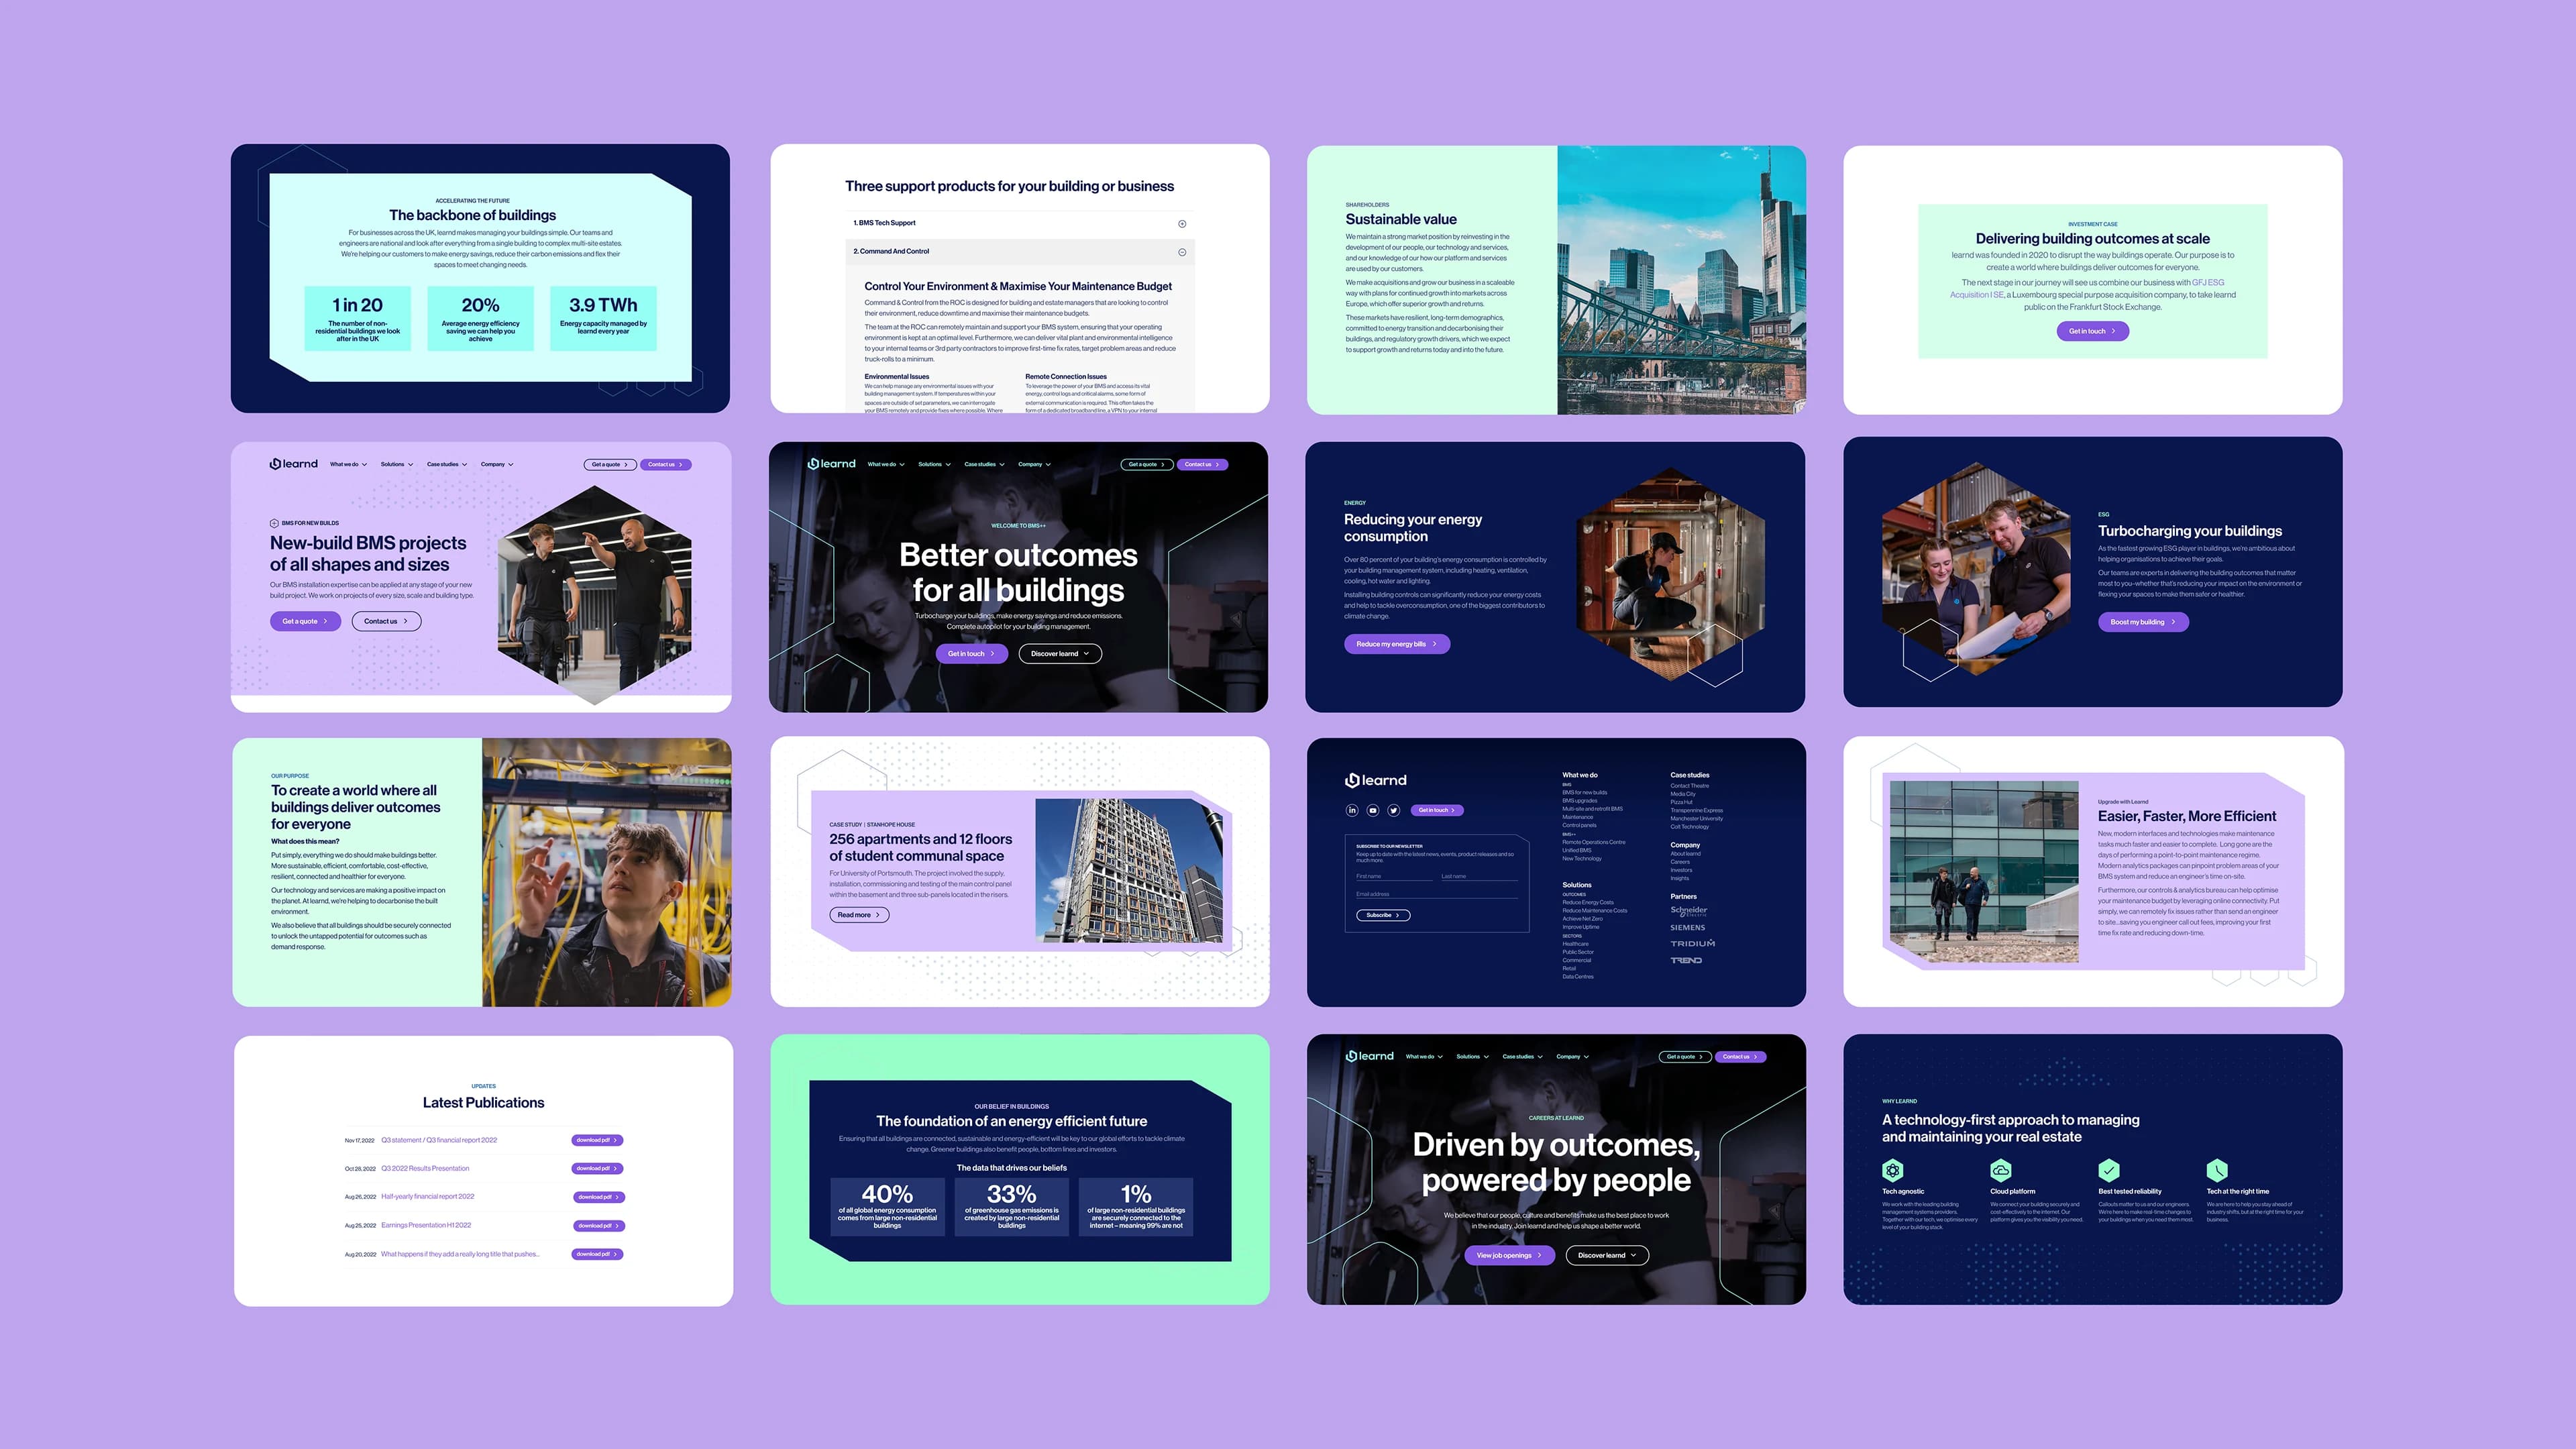
Task: Click the Boost my building button
Action: pos(2143,622)
